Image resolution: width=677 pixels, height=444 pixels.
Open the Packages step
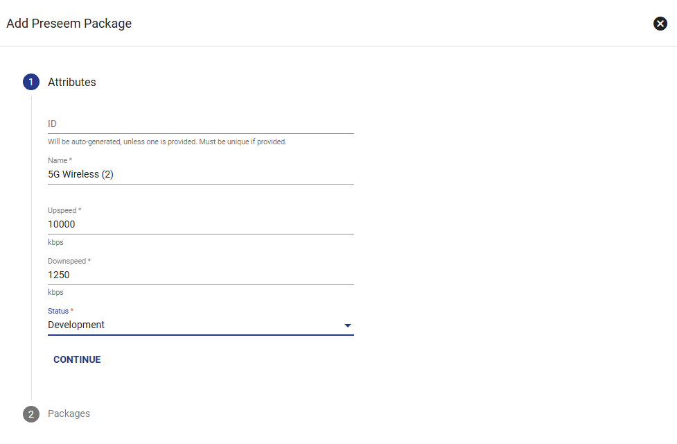(69, 413)
